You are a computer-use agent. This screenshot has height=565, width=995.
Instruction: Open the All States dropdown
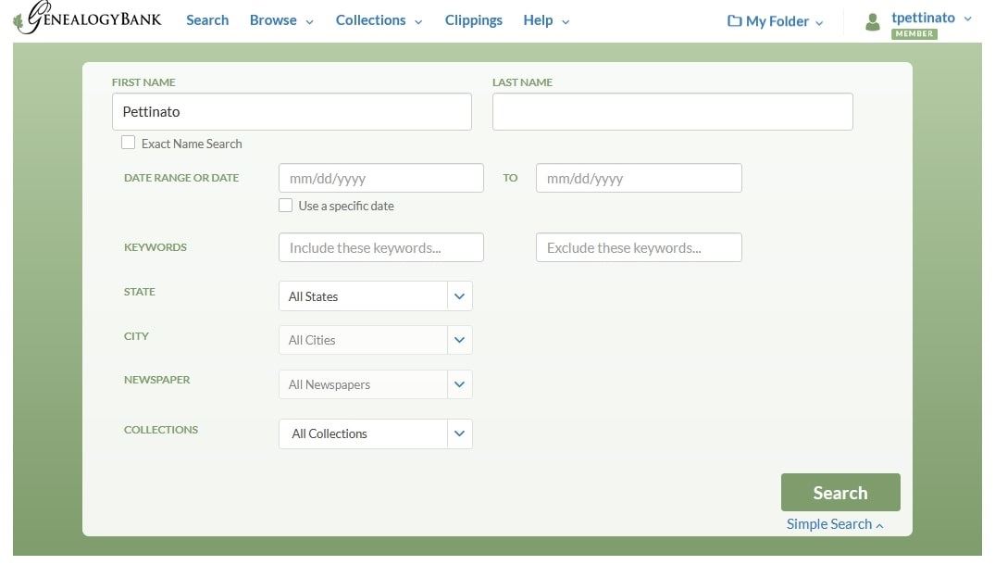(375, 296)
